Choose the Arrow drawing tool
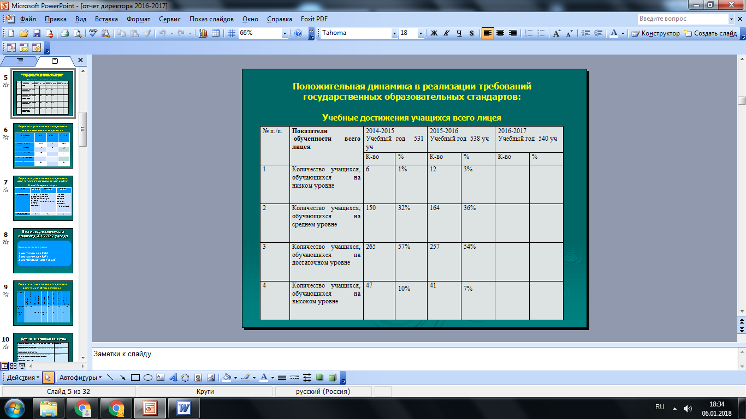 (122, 378)
